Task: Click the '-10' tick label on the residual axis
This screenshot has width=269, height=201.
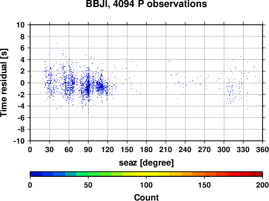Action: point(19,141)
